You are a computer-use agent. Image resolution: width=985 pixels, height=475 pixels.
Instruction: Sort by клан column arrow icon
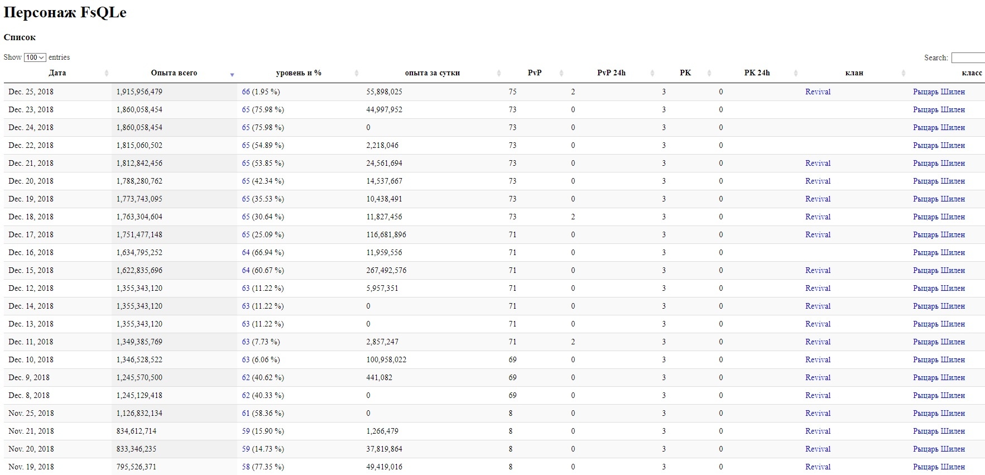coord(904,73)
